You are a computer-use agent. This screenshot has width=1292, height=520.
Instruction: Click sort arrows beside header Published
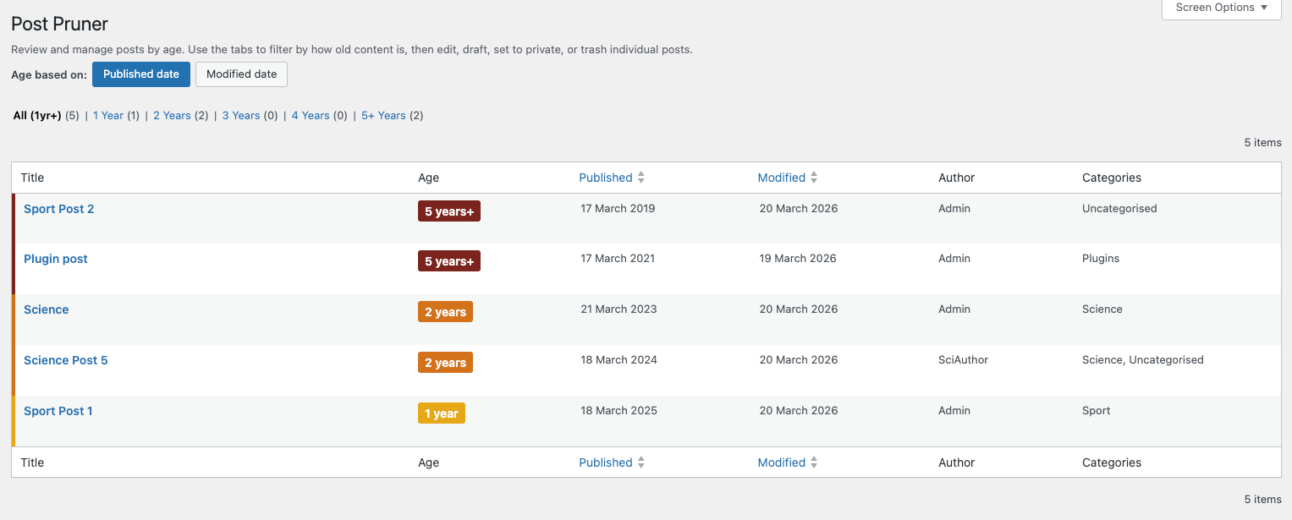(x=641, y=178)
